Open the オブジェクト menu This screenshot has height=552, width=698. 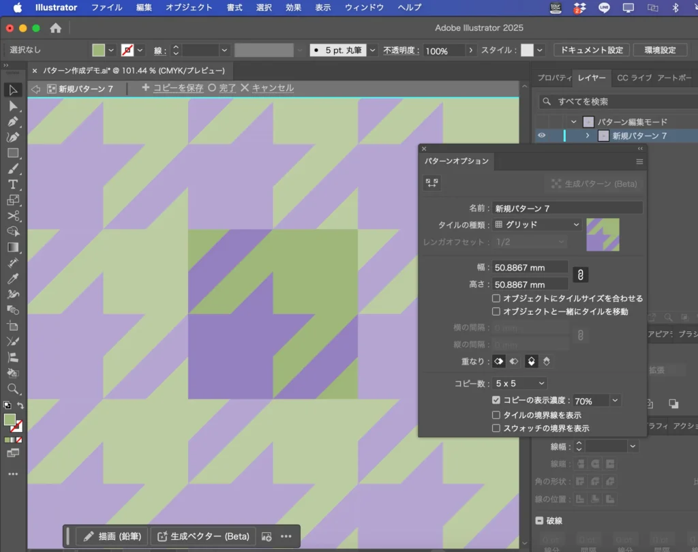pos(189,7)
